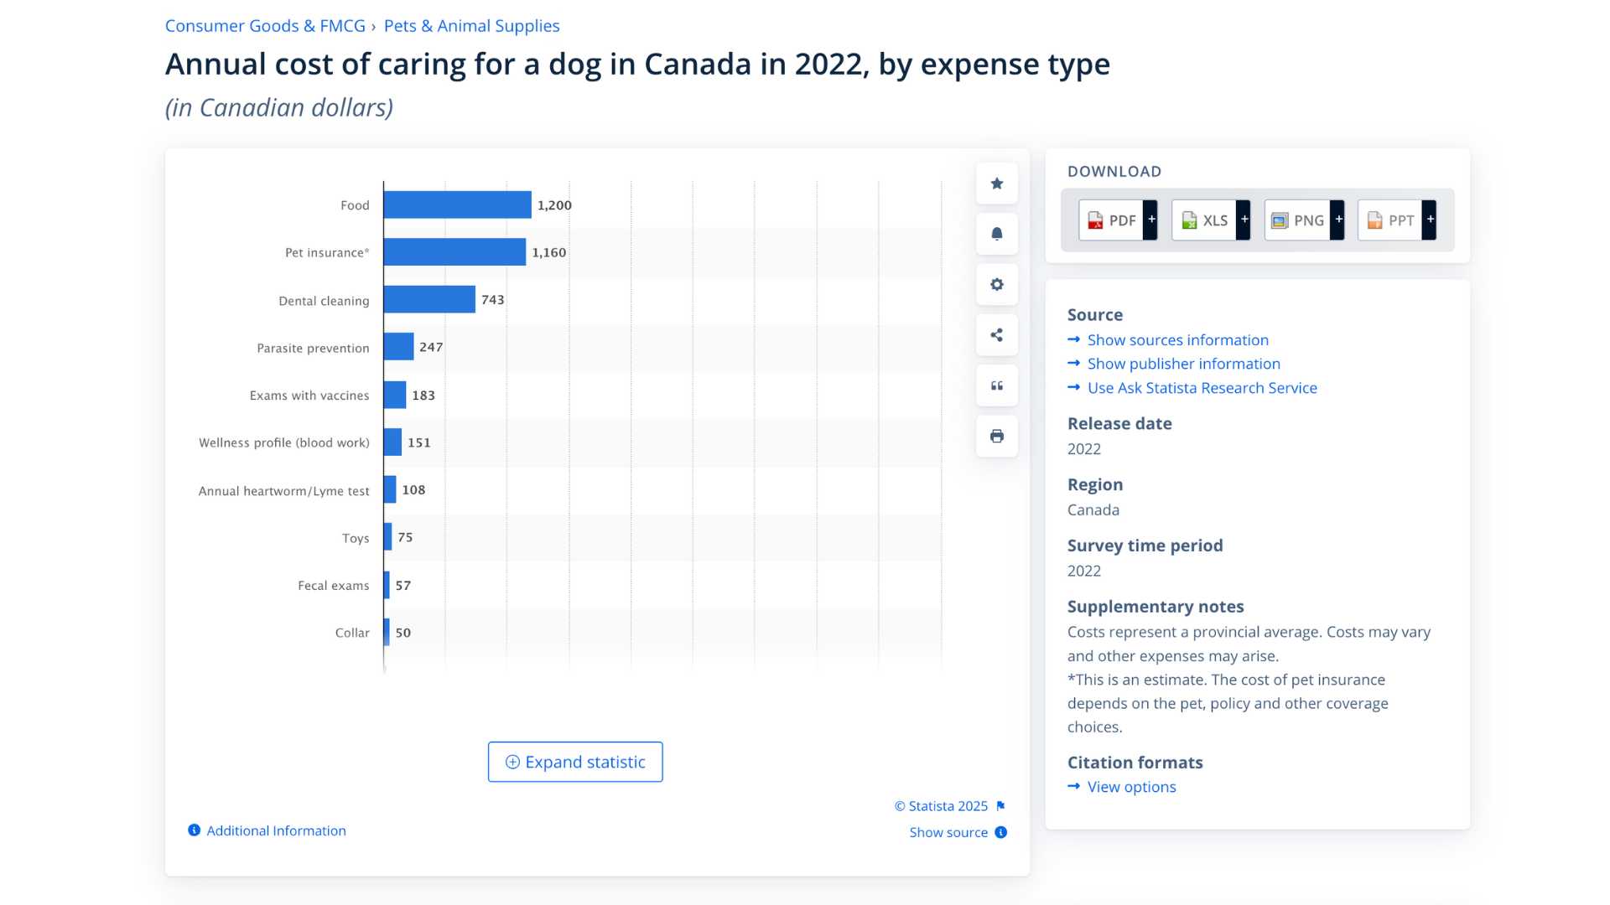
Task: Open Pets & Animal Supplies breadcrumb
Action: coord(471,26)
